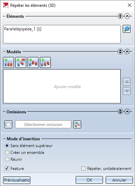Click the add elements gear icon

(x=126, y=29)
